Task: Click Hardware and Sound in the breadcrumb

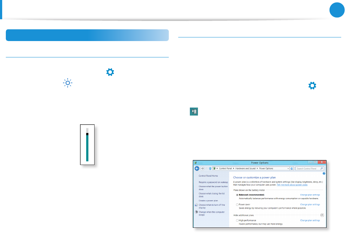Action: [245, 168]
